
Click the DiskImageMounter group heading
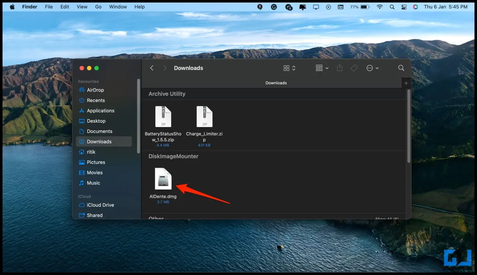tap(173, 156)
